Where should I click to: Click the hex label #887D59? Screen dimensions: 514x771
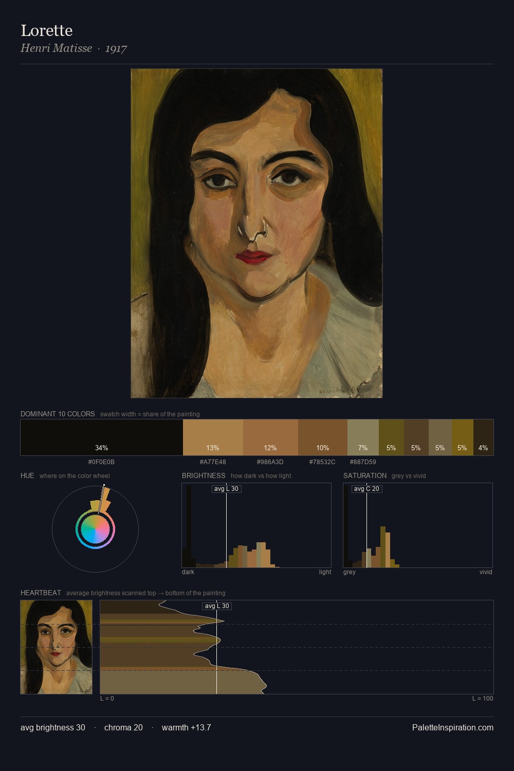tap(363, 462)
